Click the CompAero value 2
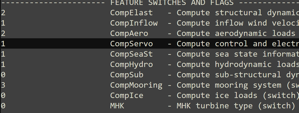Viewport: 299px width, 113px height. [x=3, y=33]
